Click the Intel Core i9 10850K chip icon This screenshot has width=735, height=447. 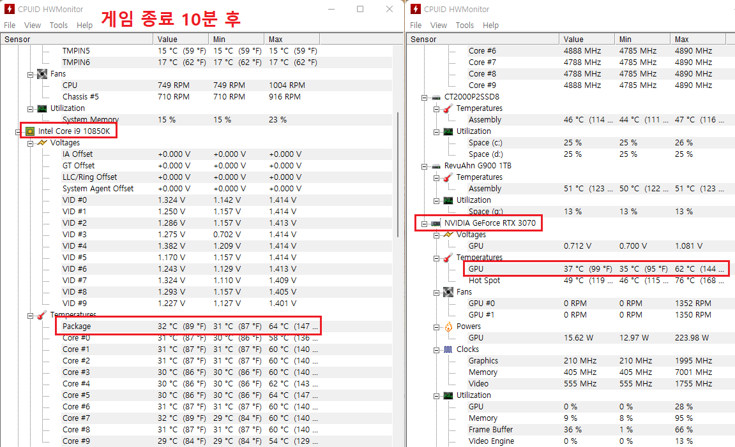pos(30,131)
